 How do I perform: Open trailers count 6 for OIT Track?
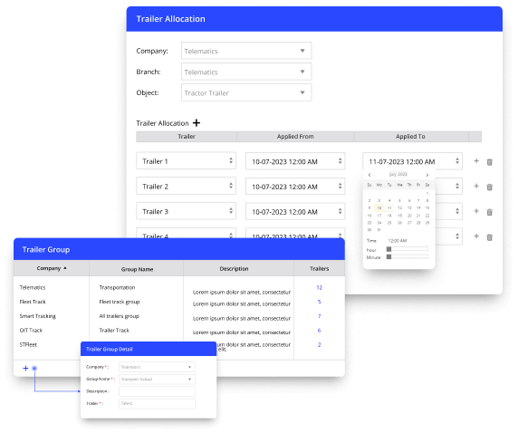319,330
